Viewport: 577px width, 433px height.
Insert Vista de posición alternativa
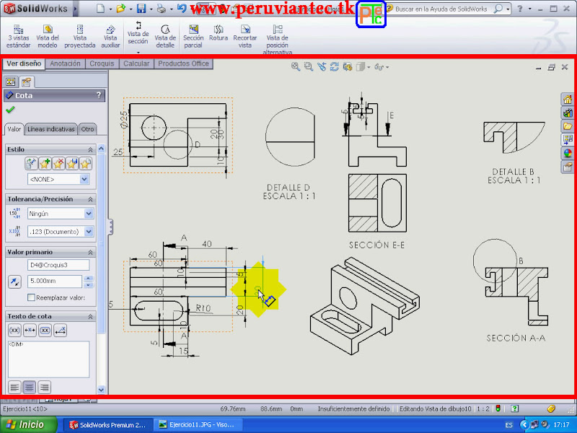(x=277, y=39)
